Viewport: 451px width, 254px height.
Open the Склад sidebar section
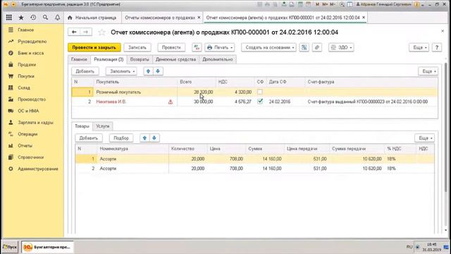tap(24, 87)
